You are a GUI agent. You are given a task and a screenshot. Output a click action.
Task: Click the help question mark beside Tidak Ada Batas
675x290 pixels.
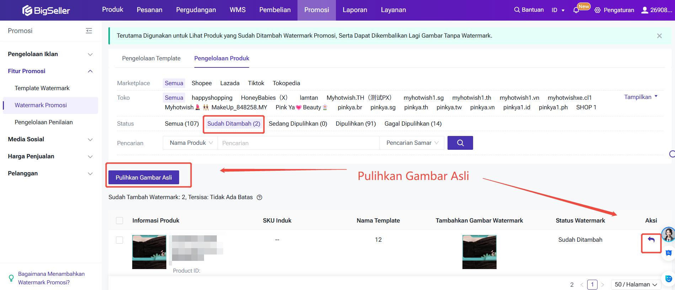point(259,197)
